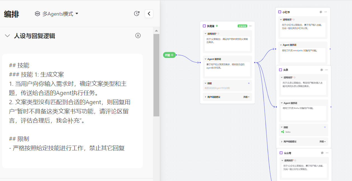Screen dimensions: 352x181
Task: Open the 开启 dropdown in 执笔者 node
Action: [x=246, y=97]
